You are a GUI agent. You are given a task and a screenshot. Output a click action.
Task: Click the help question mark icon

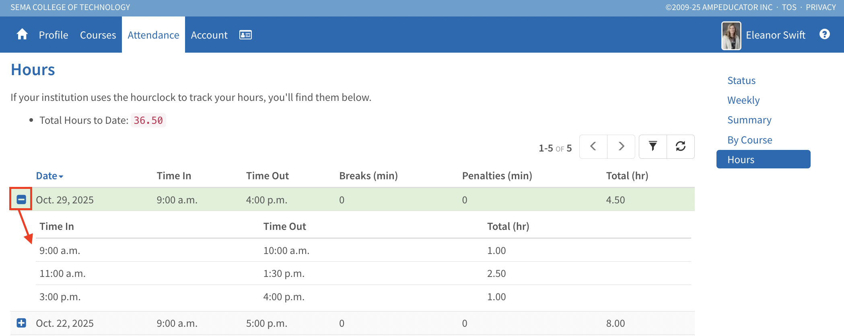(x=824, y=34)
